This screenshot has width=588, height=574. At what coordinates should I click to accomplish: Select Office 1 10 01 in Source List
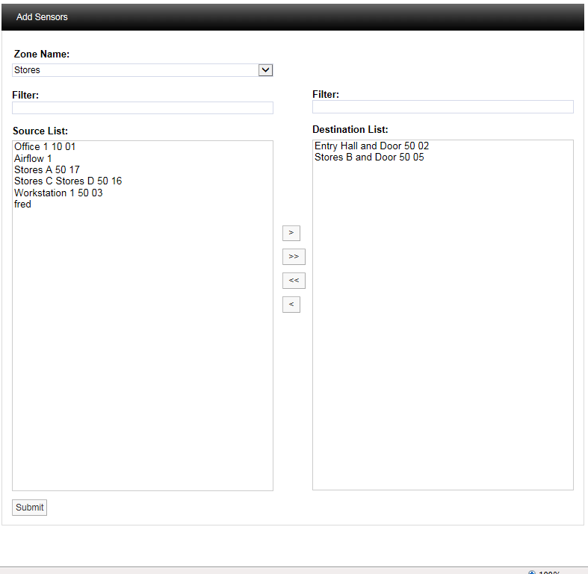[45, 147]
